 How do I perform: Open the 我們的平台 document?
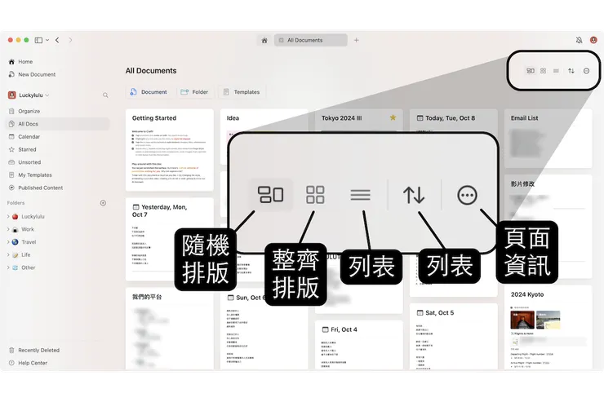(170, 328)
